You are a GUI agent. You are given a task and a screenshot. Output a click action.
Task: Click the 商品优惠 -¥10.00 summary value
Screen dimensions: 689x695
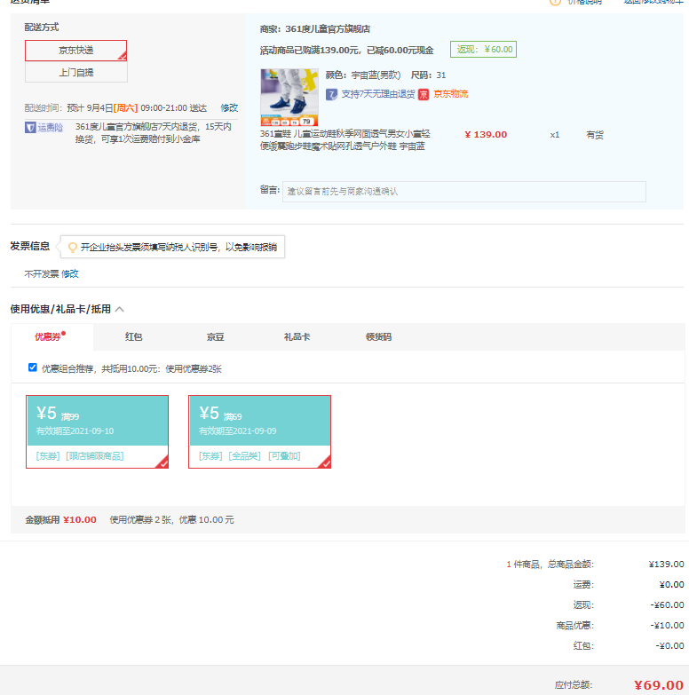(x=667, y=626)
